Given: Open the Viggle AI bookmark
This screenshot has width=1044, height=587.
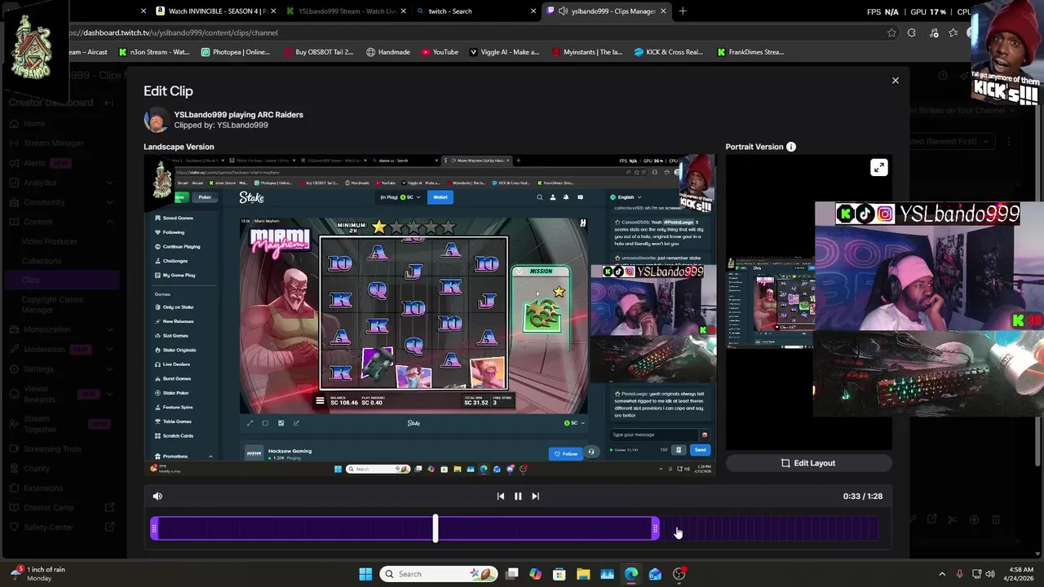Looking at the screenshot, I should coord(503,52).
